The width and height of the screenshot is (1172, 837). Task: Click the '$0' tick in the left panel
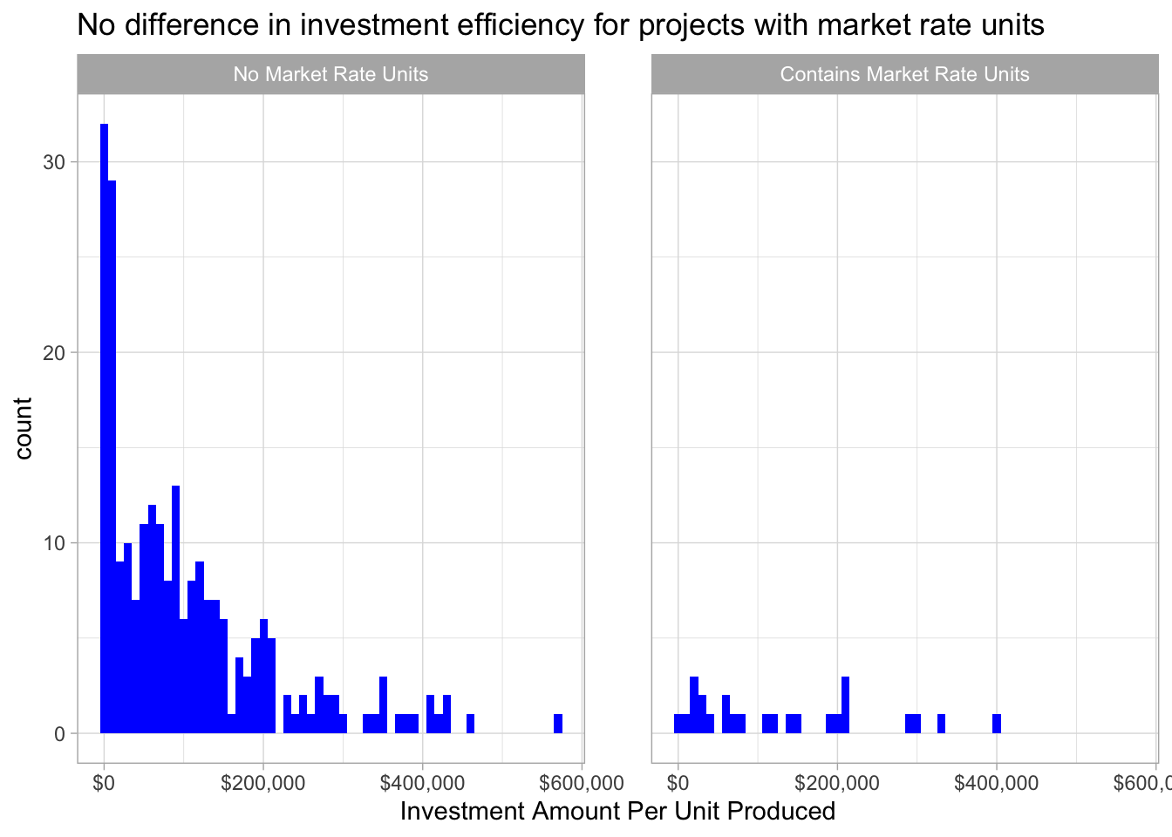point(104,783)
